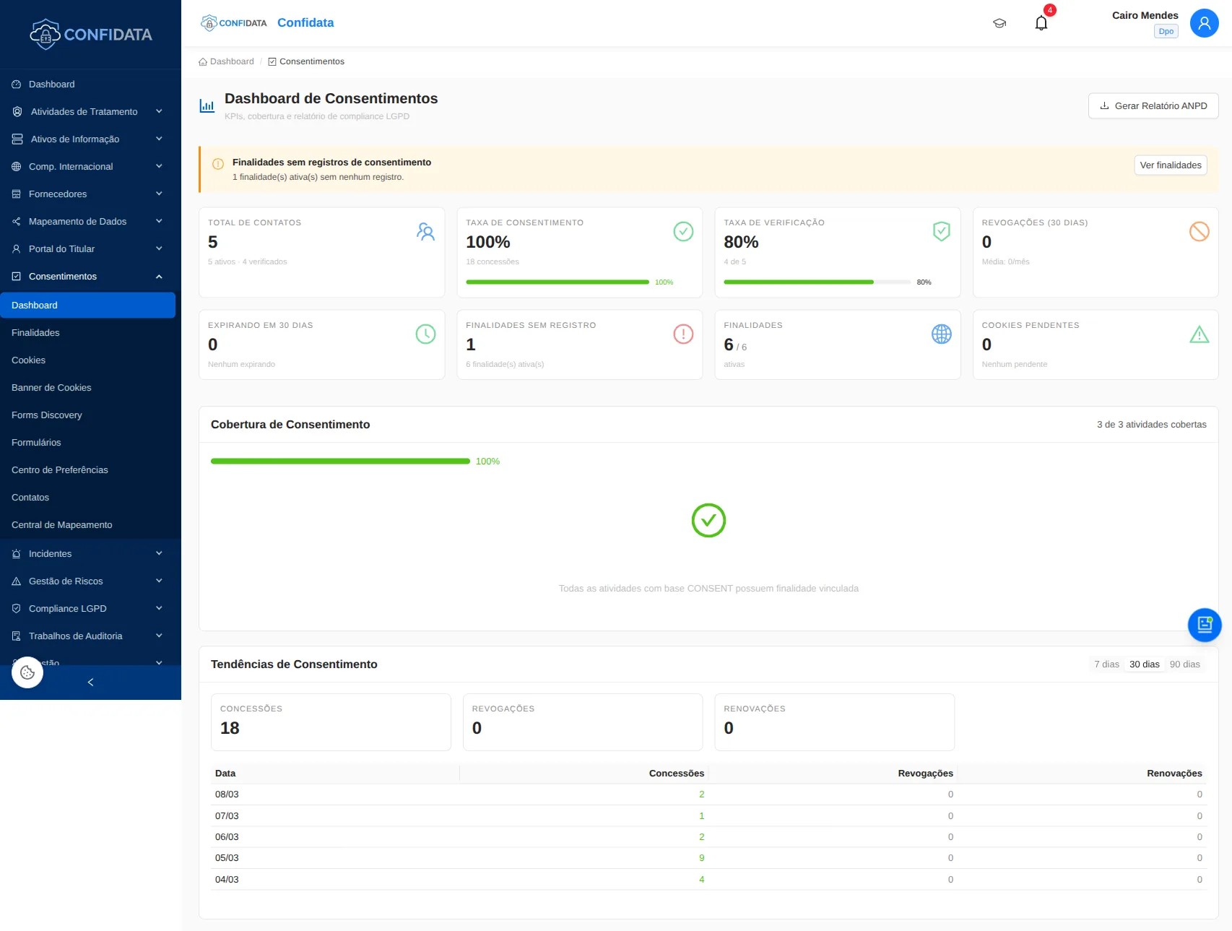
Task: Click the notification bell icon
Action: point(1041,23)
